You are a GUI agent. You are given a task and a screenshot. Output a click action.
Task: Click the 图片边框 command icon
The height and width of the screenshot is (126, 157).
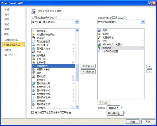(33, 76)
